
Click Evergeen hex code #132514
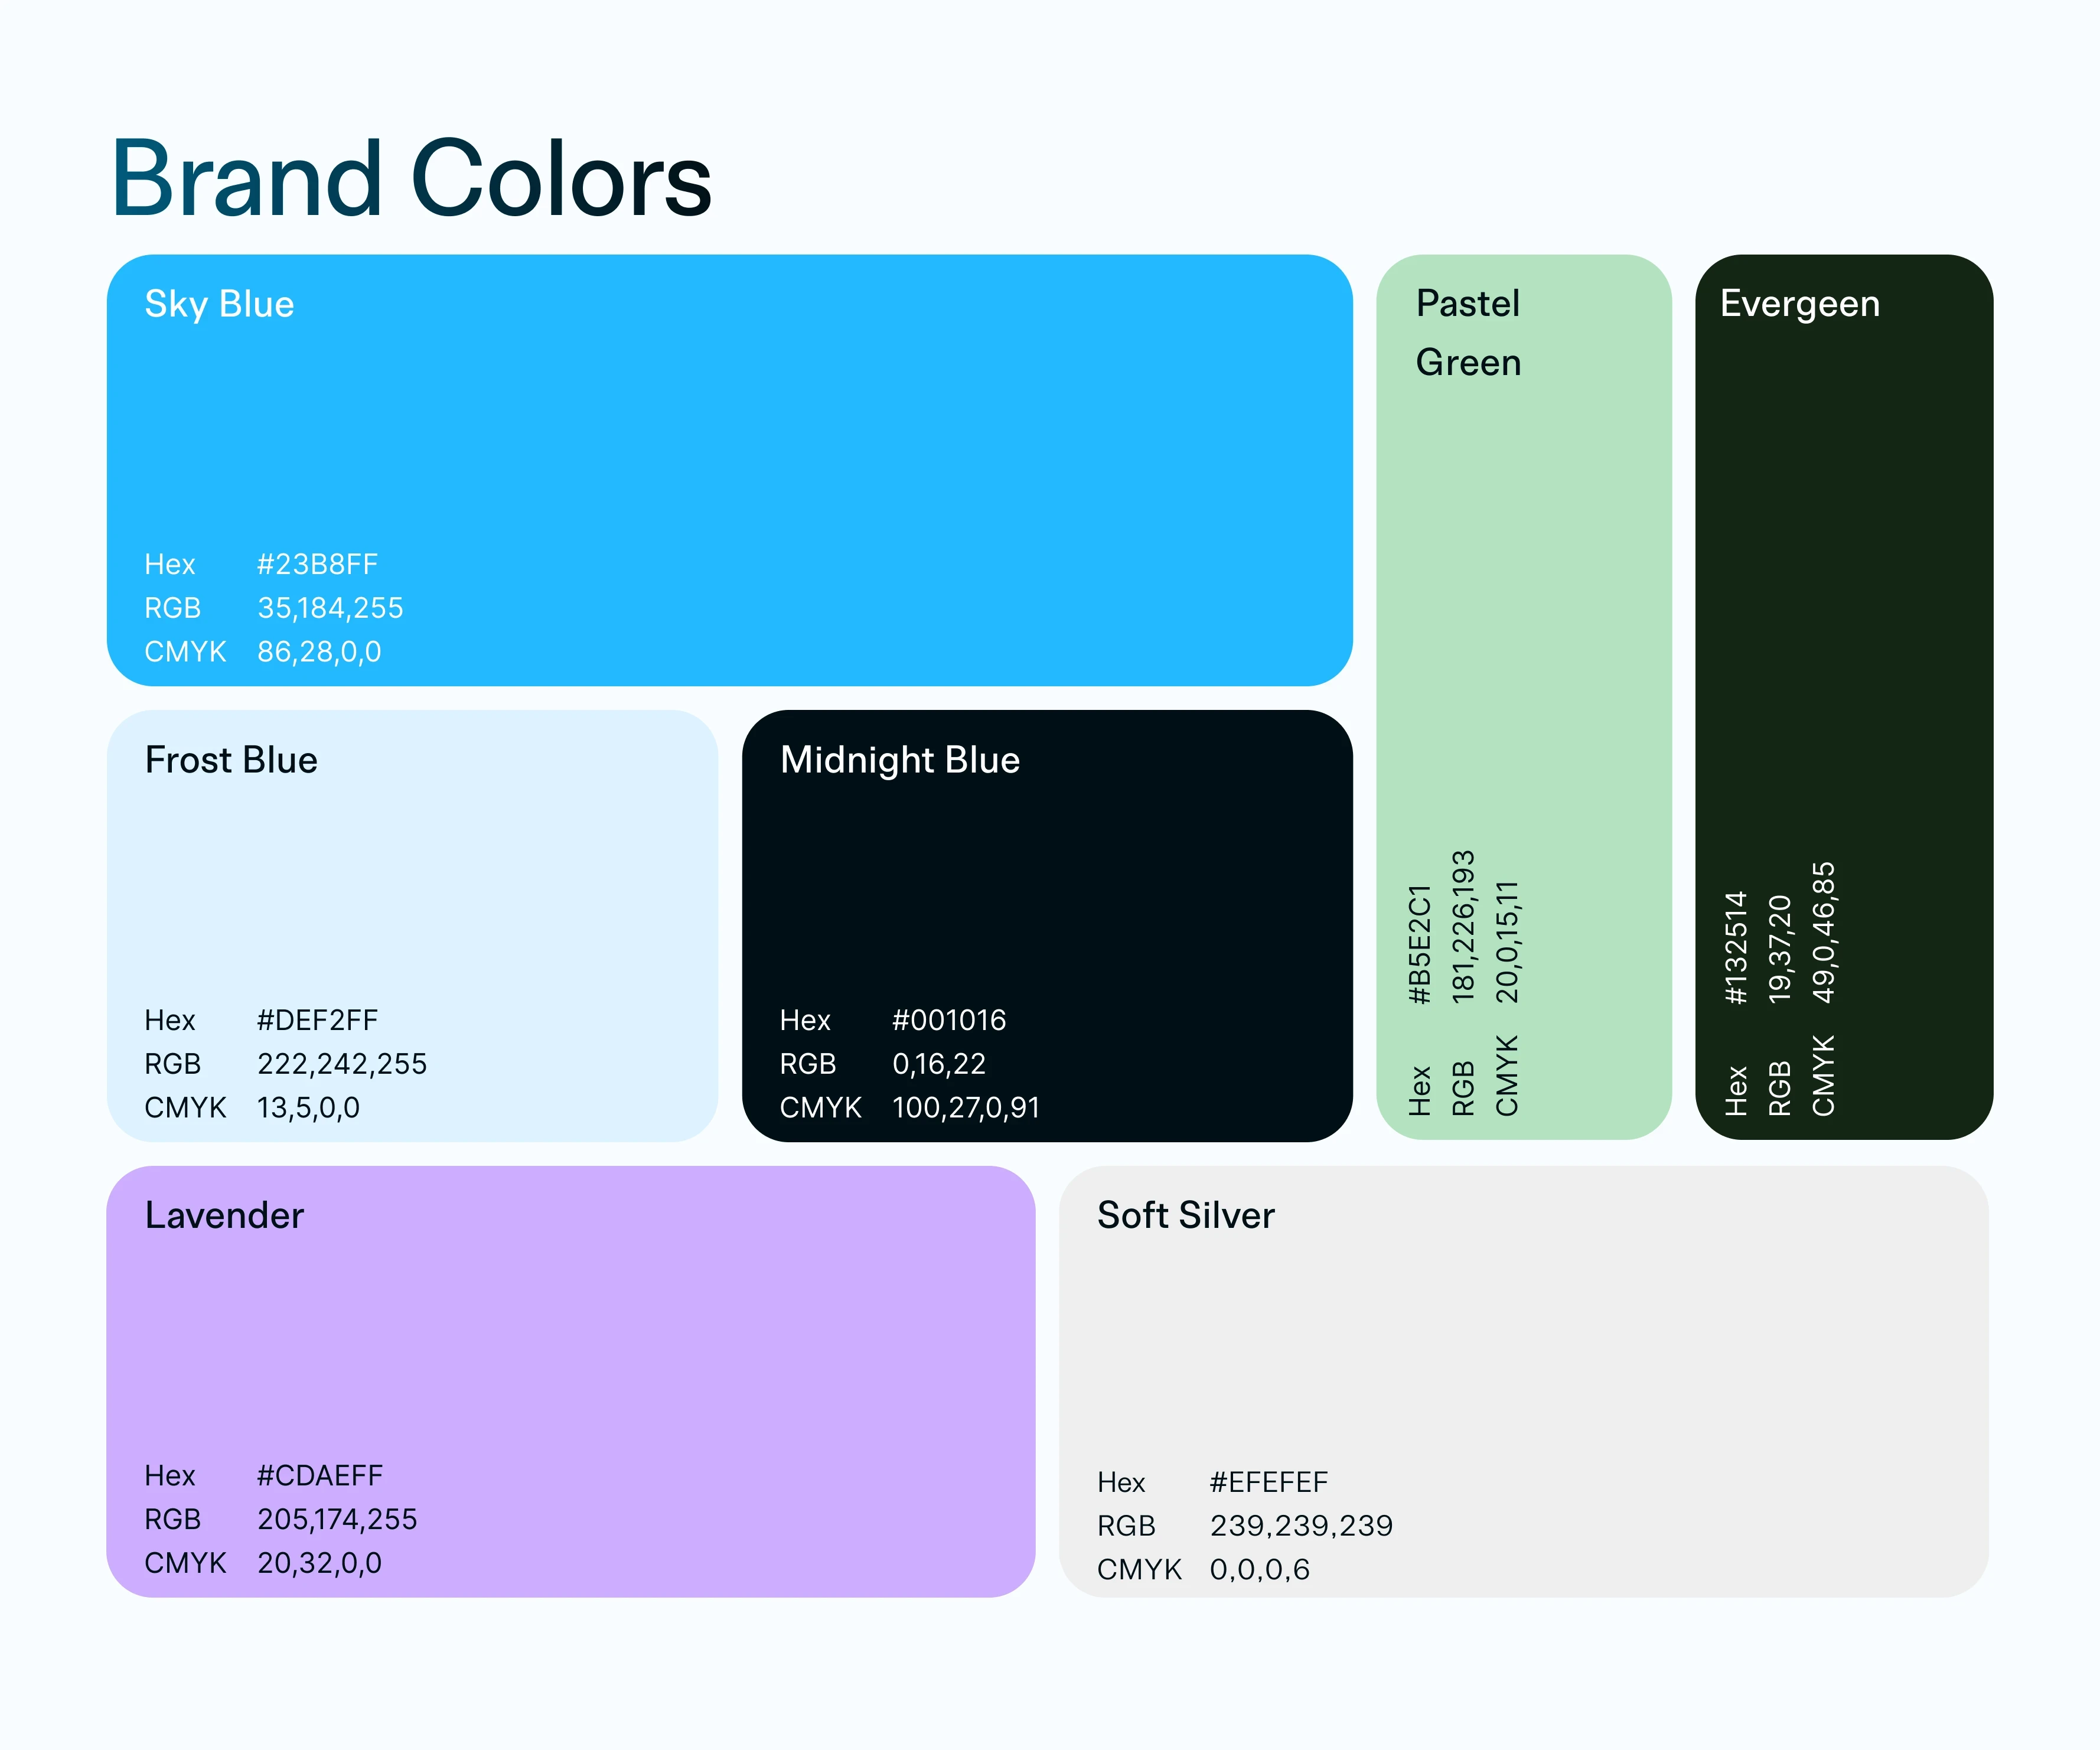pos(1736,947)
